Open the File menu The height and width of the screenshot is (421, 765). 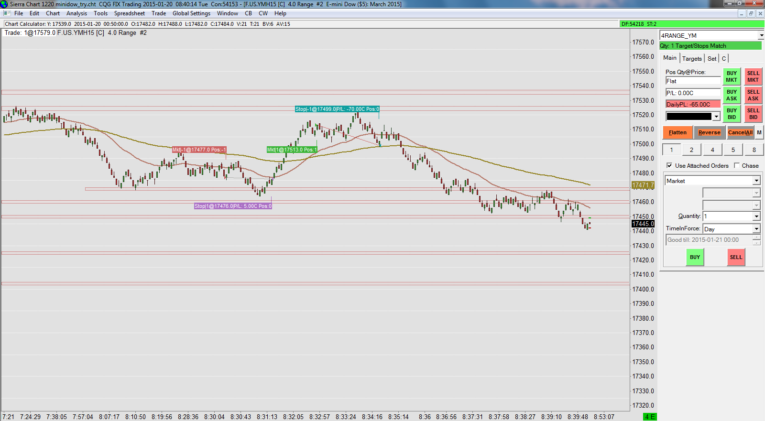[19, 13]
